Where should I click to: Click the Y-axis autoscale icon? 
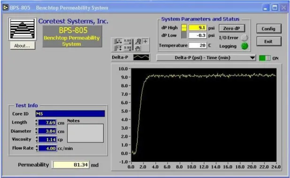(118, 48)
